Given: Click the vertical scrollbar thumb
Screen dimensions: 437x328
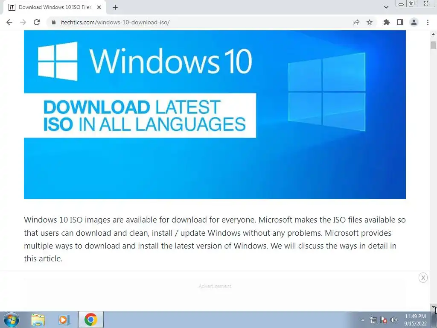Looking at the screenshot, I should 434,45.
